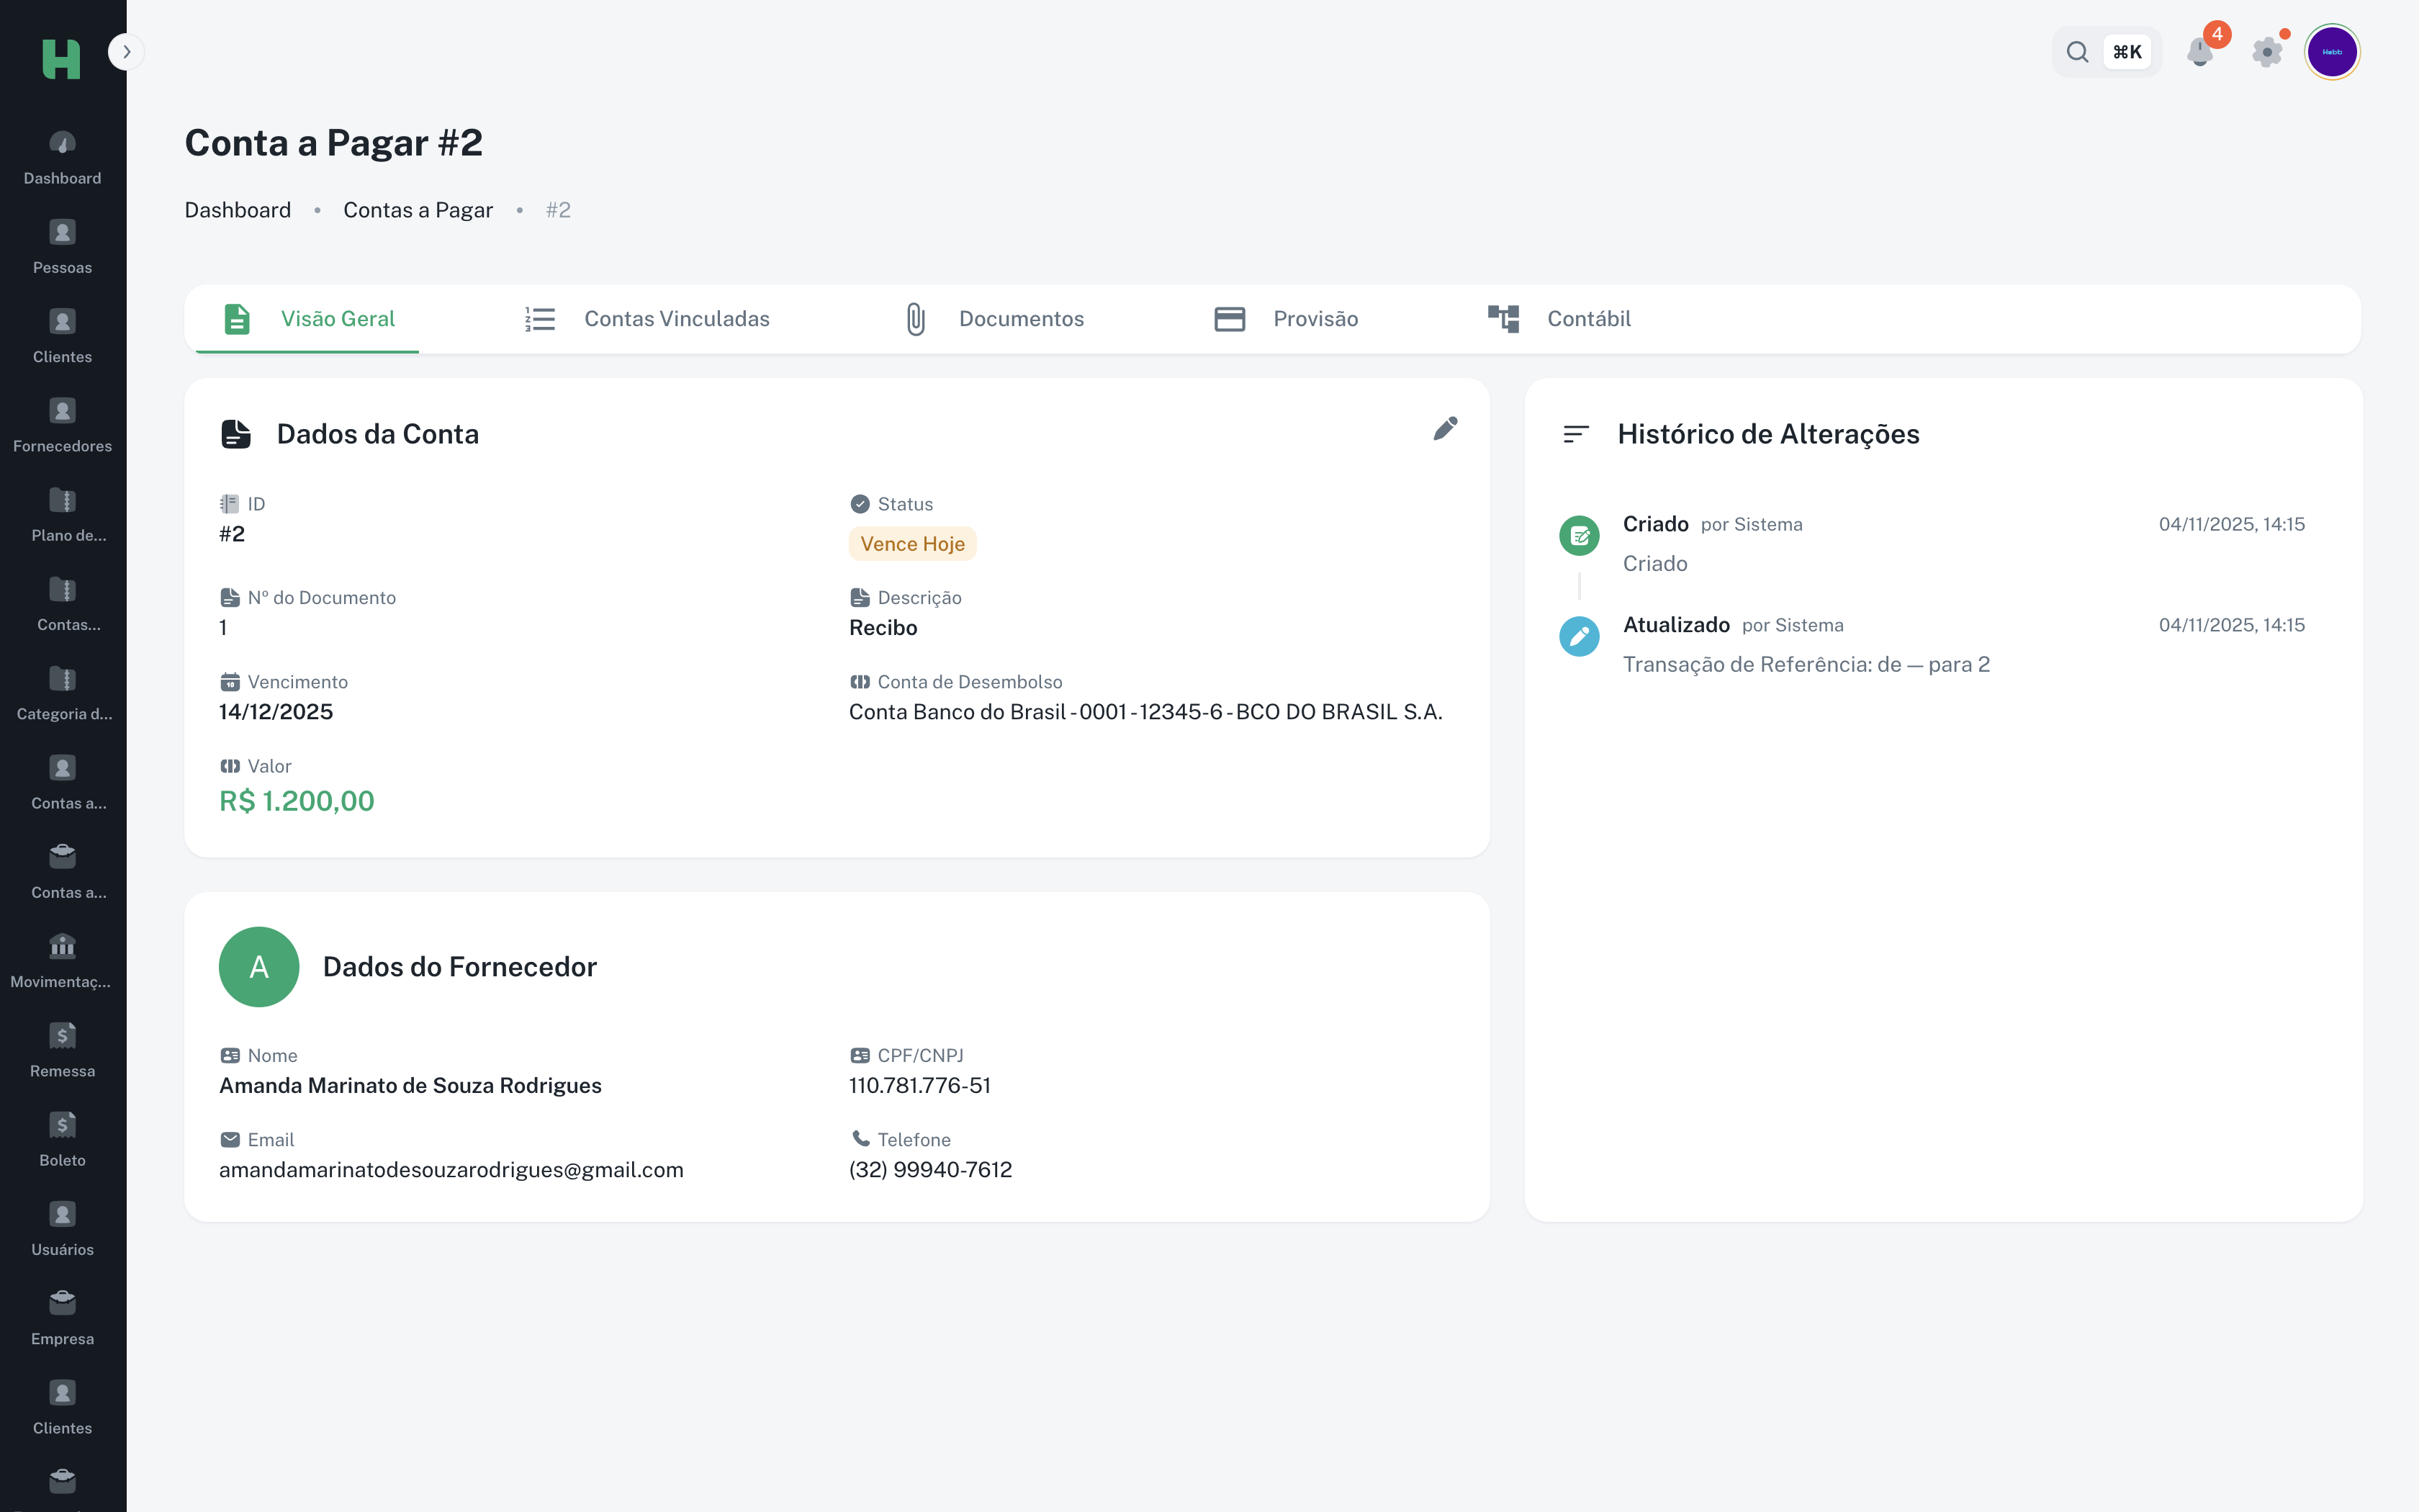The image size is (2419, 1512).
Task: Open the notifications bell icon
Action: click(2199, 51)
